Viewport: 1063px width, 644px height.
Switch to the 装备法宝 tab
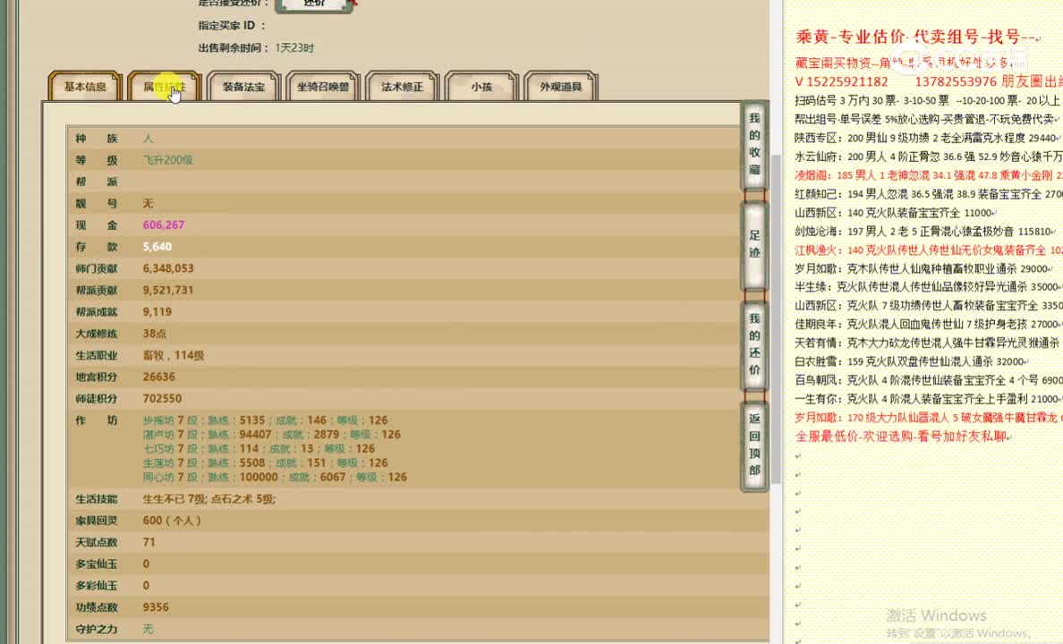tap(243, 87)
